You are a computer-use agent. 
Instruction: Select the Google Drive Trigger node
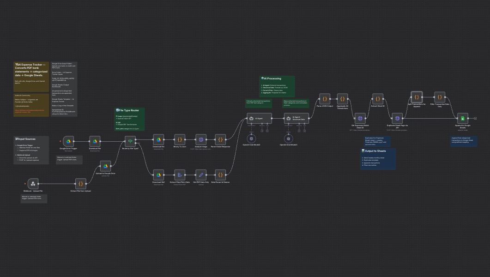tap(68, 141)
